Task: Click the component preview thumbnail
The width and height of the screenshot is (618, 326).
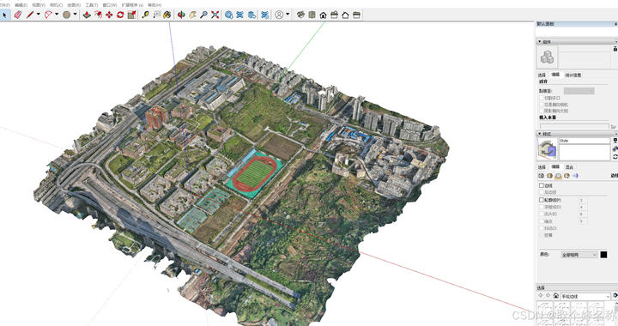Action: [547, 57]
